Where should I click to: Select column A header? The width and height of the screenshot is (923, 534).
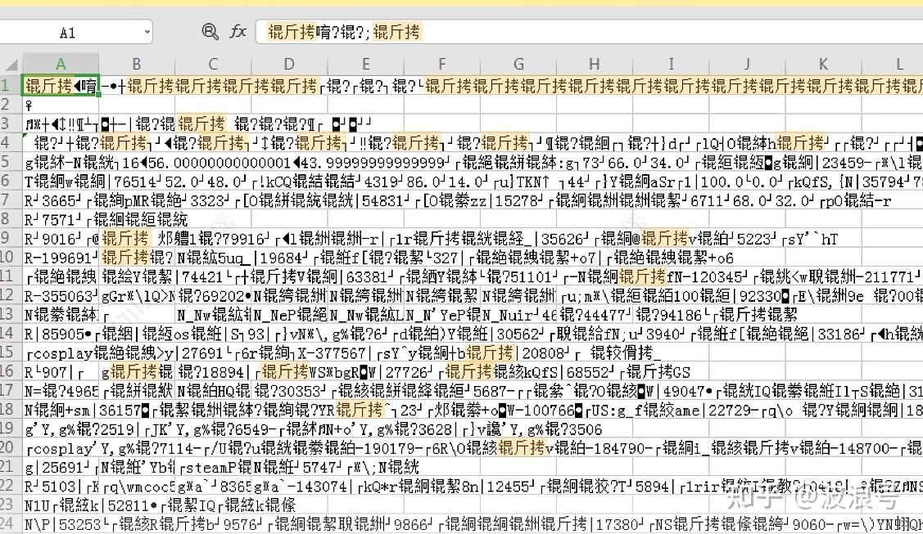[x=61, y=65]
